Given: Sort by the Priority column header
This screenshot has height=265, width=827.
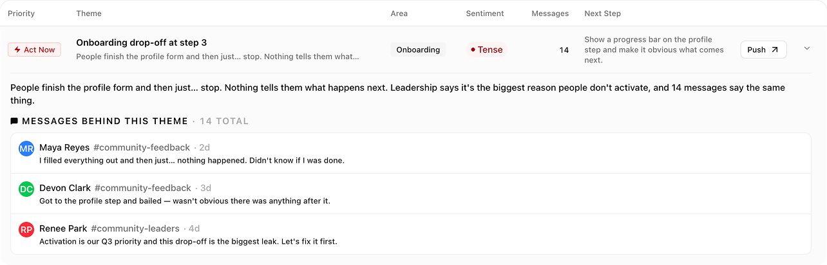Looking at the screenshot, I should click(x=21, y=14).
